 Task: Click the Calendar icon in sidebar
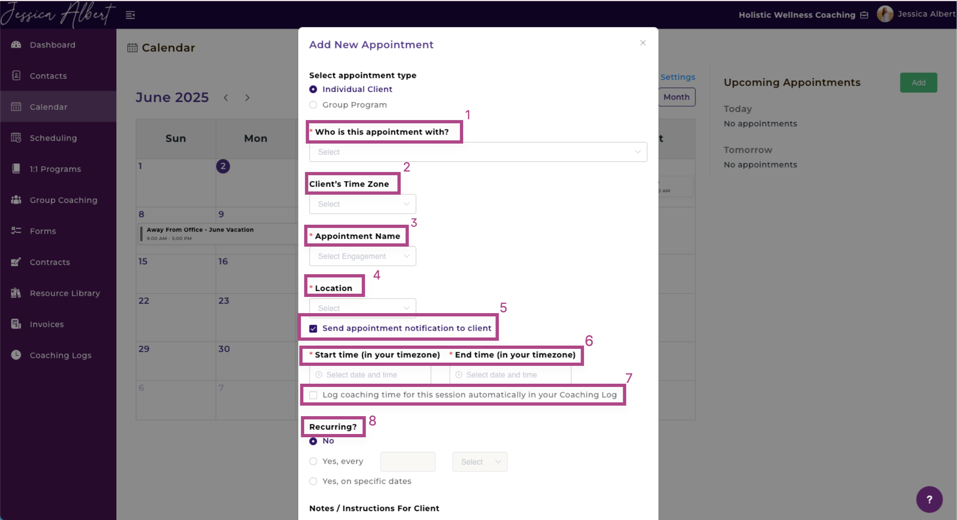click(16, 107)
